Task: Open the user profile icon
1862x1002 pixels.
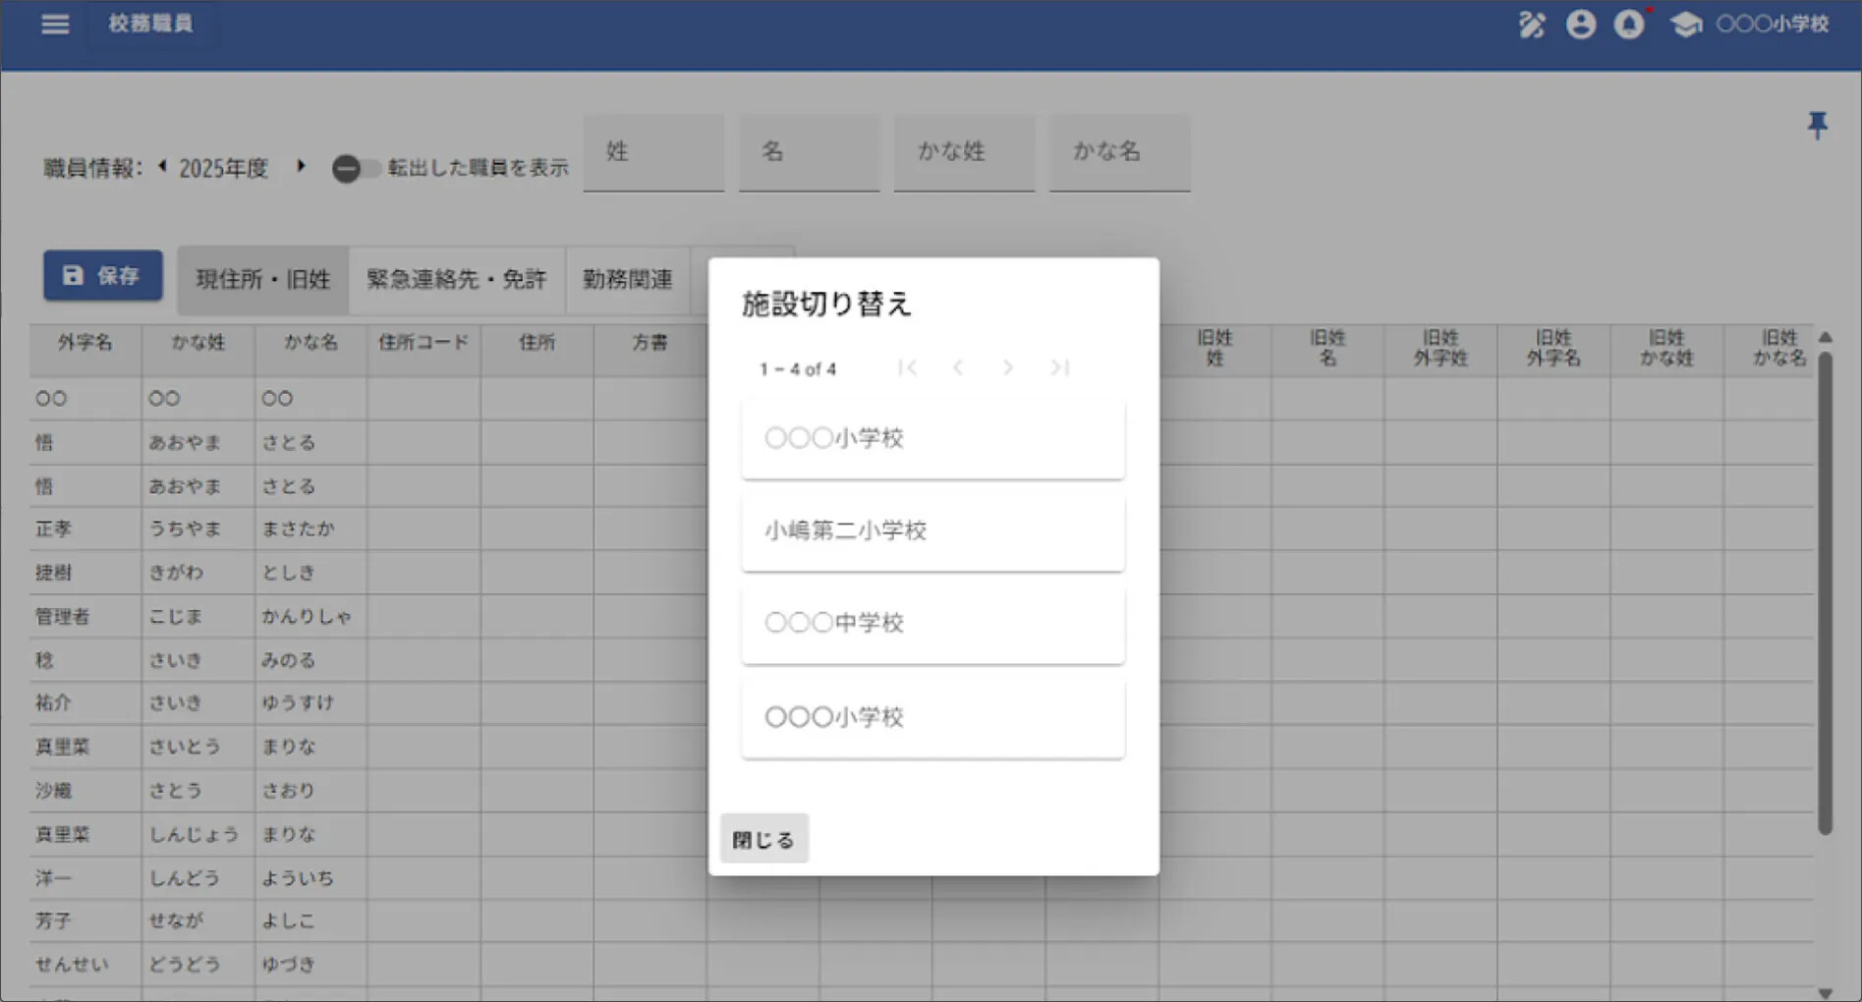Action: coord(1581,25)
